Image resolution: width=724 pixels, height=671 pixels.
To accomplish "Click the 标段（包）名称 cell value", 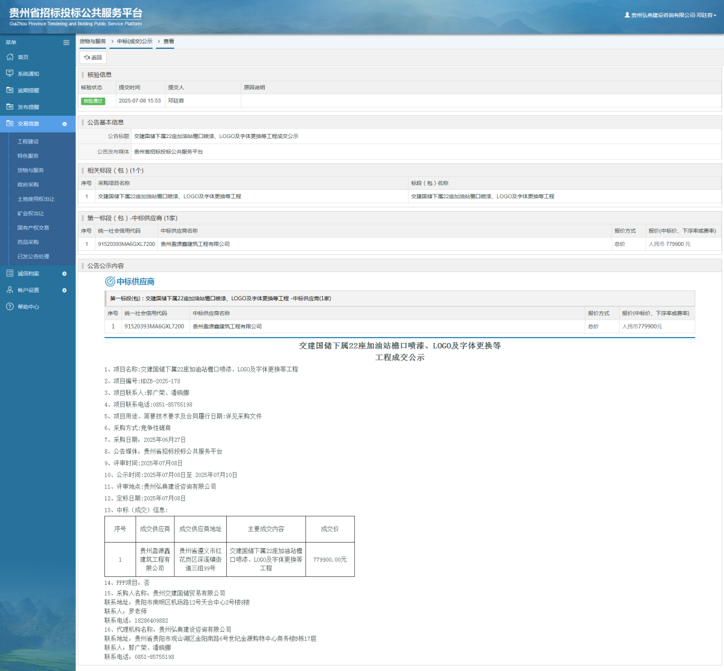I will coord(483,197).
